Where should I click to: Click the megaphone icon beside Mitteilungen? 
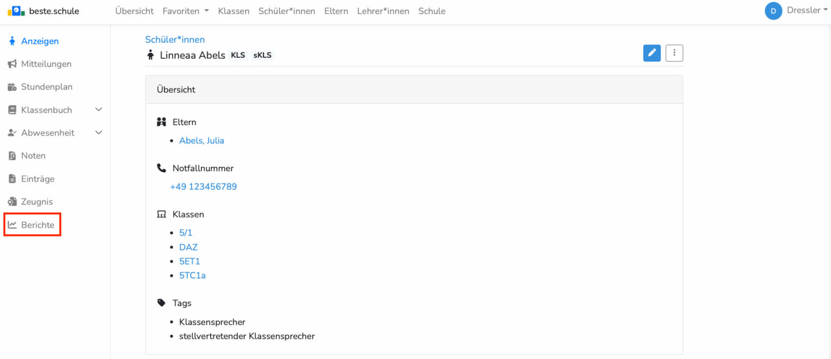tap(12, 64)
